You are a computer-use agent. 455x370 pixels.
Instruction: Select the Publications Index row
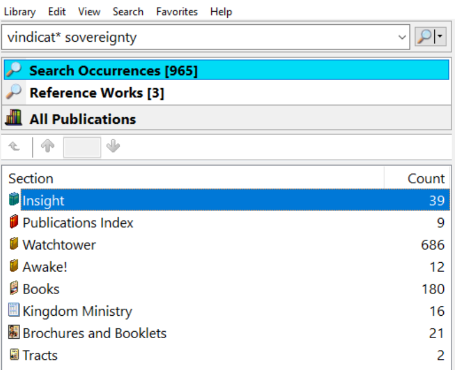click(228, 222)
